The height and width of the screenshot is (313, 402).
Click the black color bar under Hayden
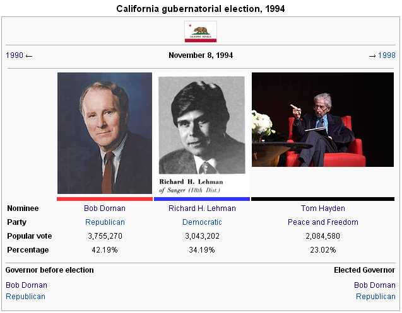pos(322,199)
